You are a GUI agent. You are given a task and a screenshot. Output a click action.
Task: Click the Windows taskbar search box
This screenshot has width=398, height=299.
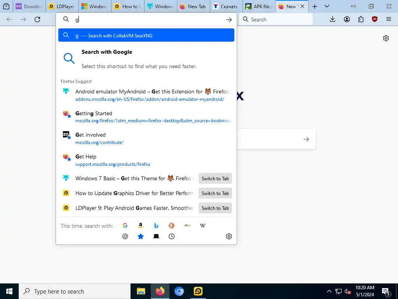tap(75, 291)
